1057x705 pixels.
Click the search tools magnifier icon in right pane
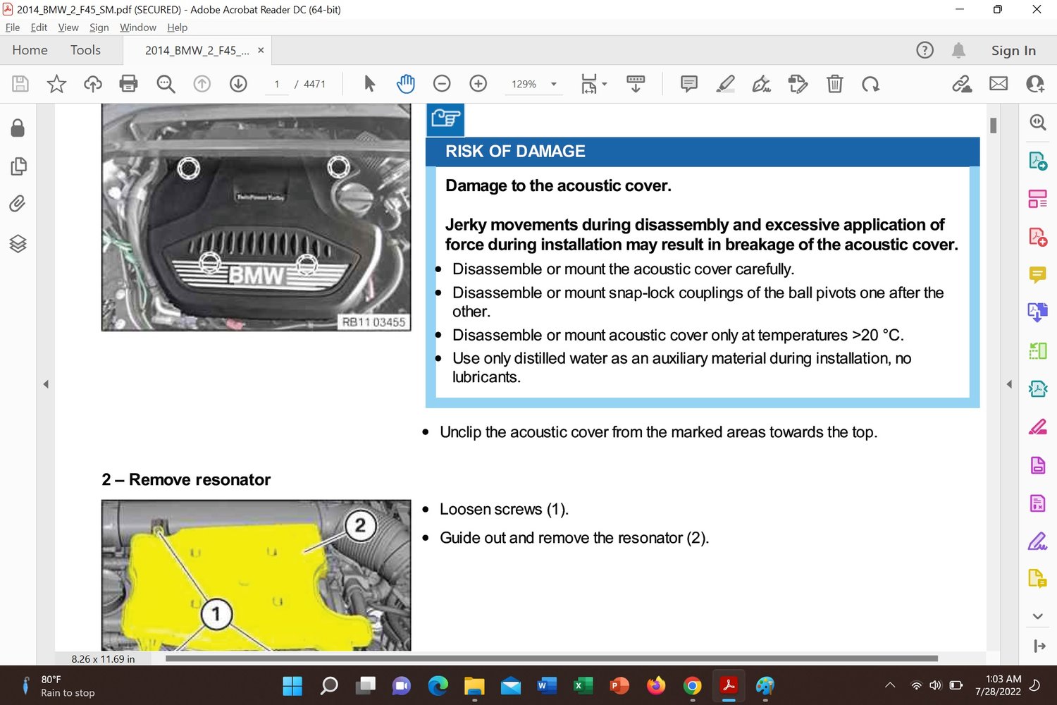pos(1038,122)
